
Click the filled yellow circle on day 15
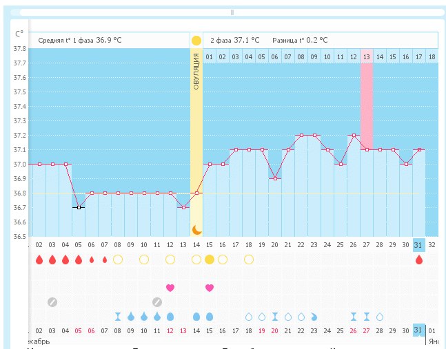tap(210, 260)
